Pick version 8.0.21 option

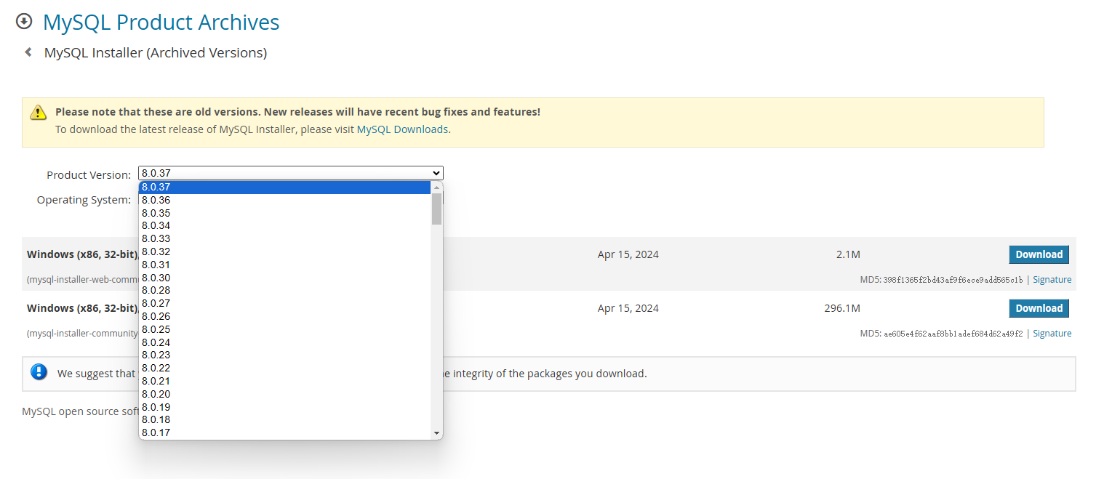click(284, 381)
